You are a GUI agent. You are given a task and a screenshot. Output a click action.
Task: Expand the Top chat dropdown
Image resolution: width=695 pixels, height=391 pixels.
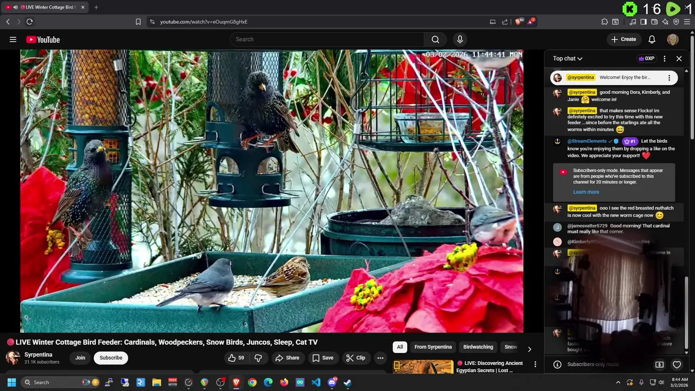point(567,59)
